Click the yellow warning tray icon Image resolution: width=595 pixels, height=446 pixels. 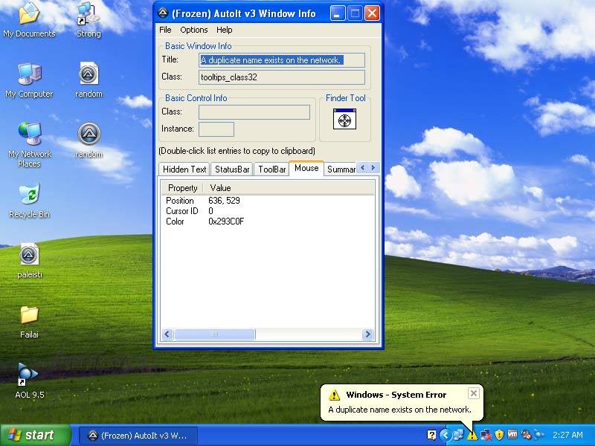point(472,435)
